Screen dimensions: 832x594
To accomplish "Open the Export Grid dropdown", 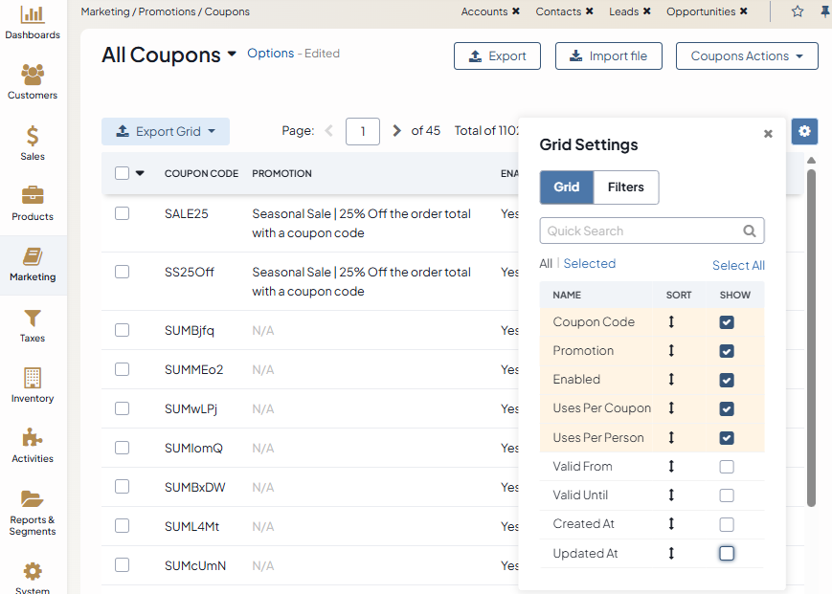I will (166, 132).
